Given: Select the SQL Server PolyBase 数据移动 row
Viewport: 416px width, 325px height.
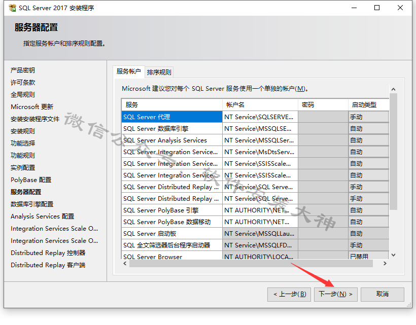Looking at the screenshot, I should [172, 222].
